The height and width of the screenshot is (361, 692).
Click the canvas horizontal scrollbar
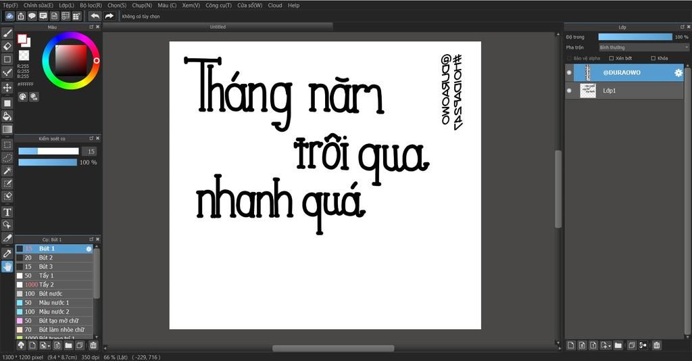pyautogui.click(x=333, y=349)
